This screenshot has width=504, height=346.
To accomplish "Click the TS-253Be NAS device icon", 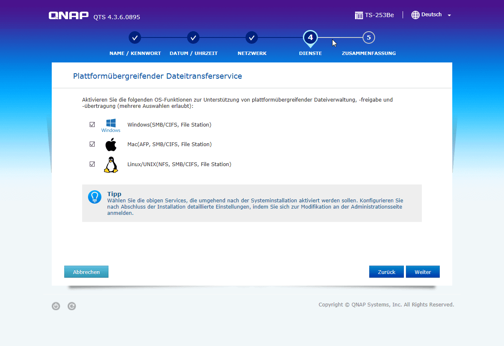I will click(x=359, y=15).
